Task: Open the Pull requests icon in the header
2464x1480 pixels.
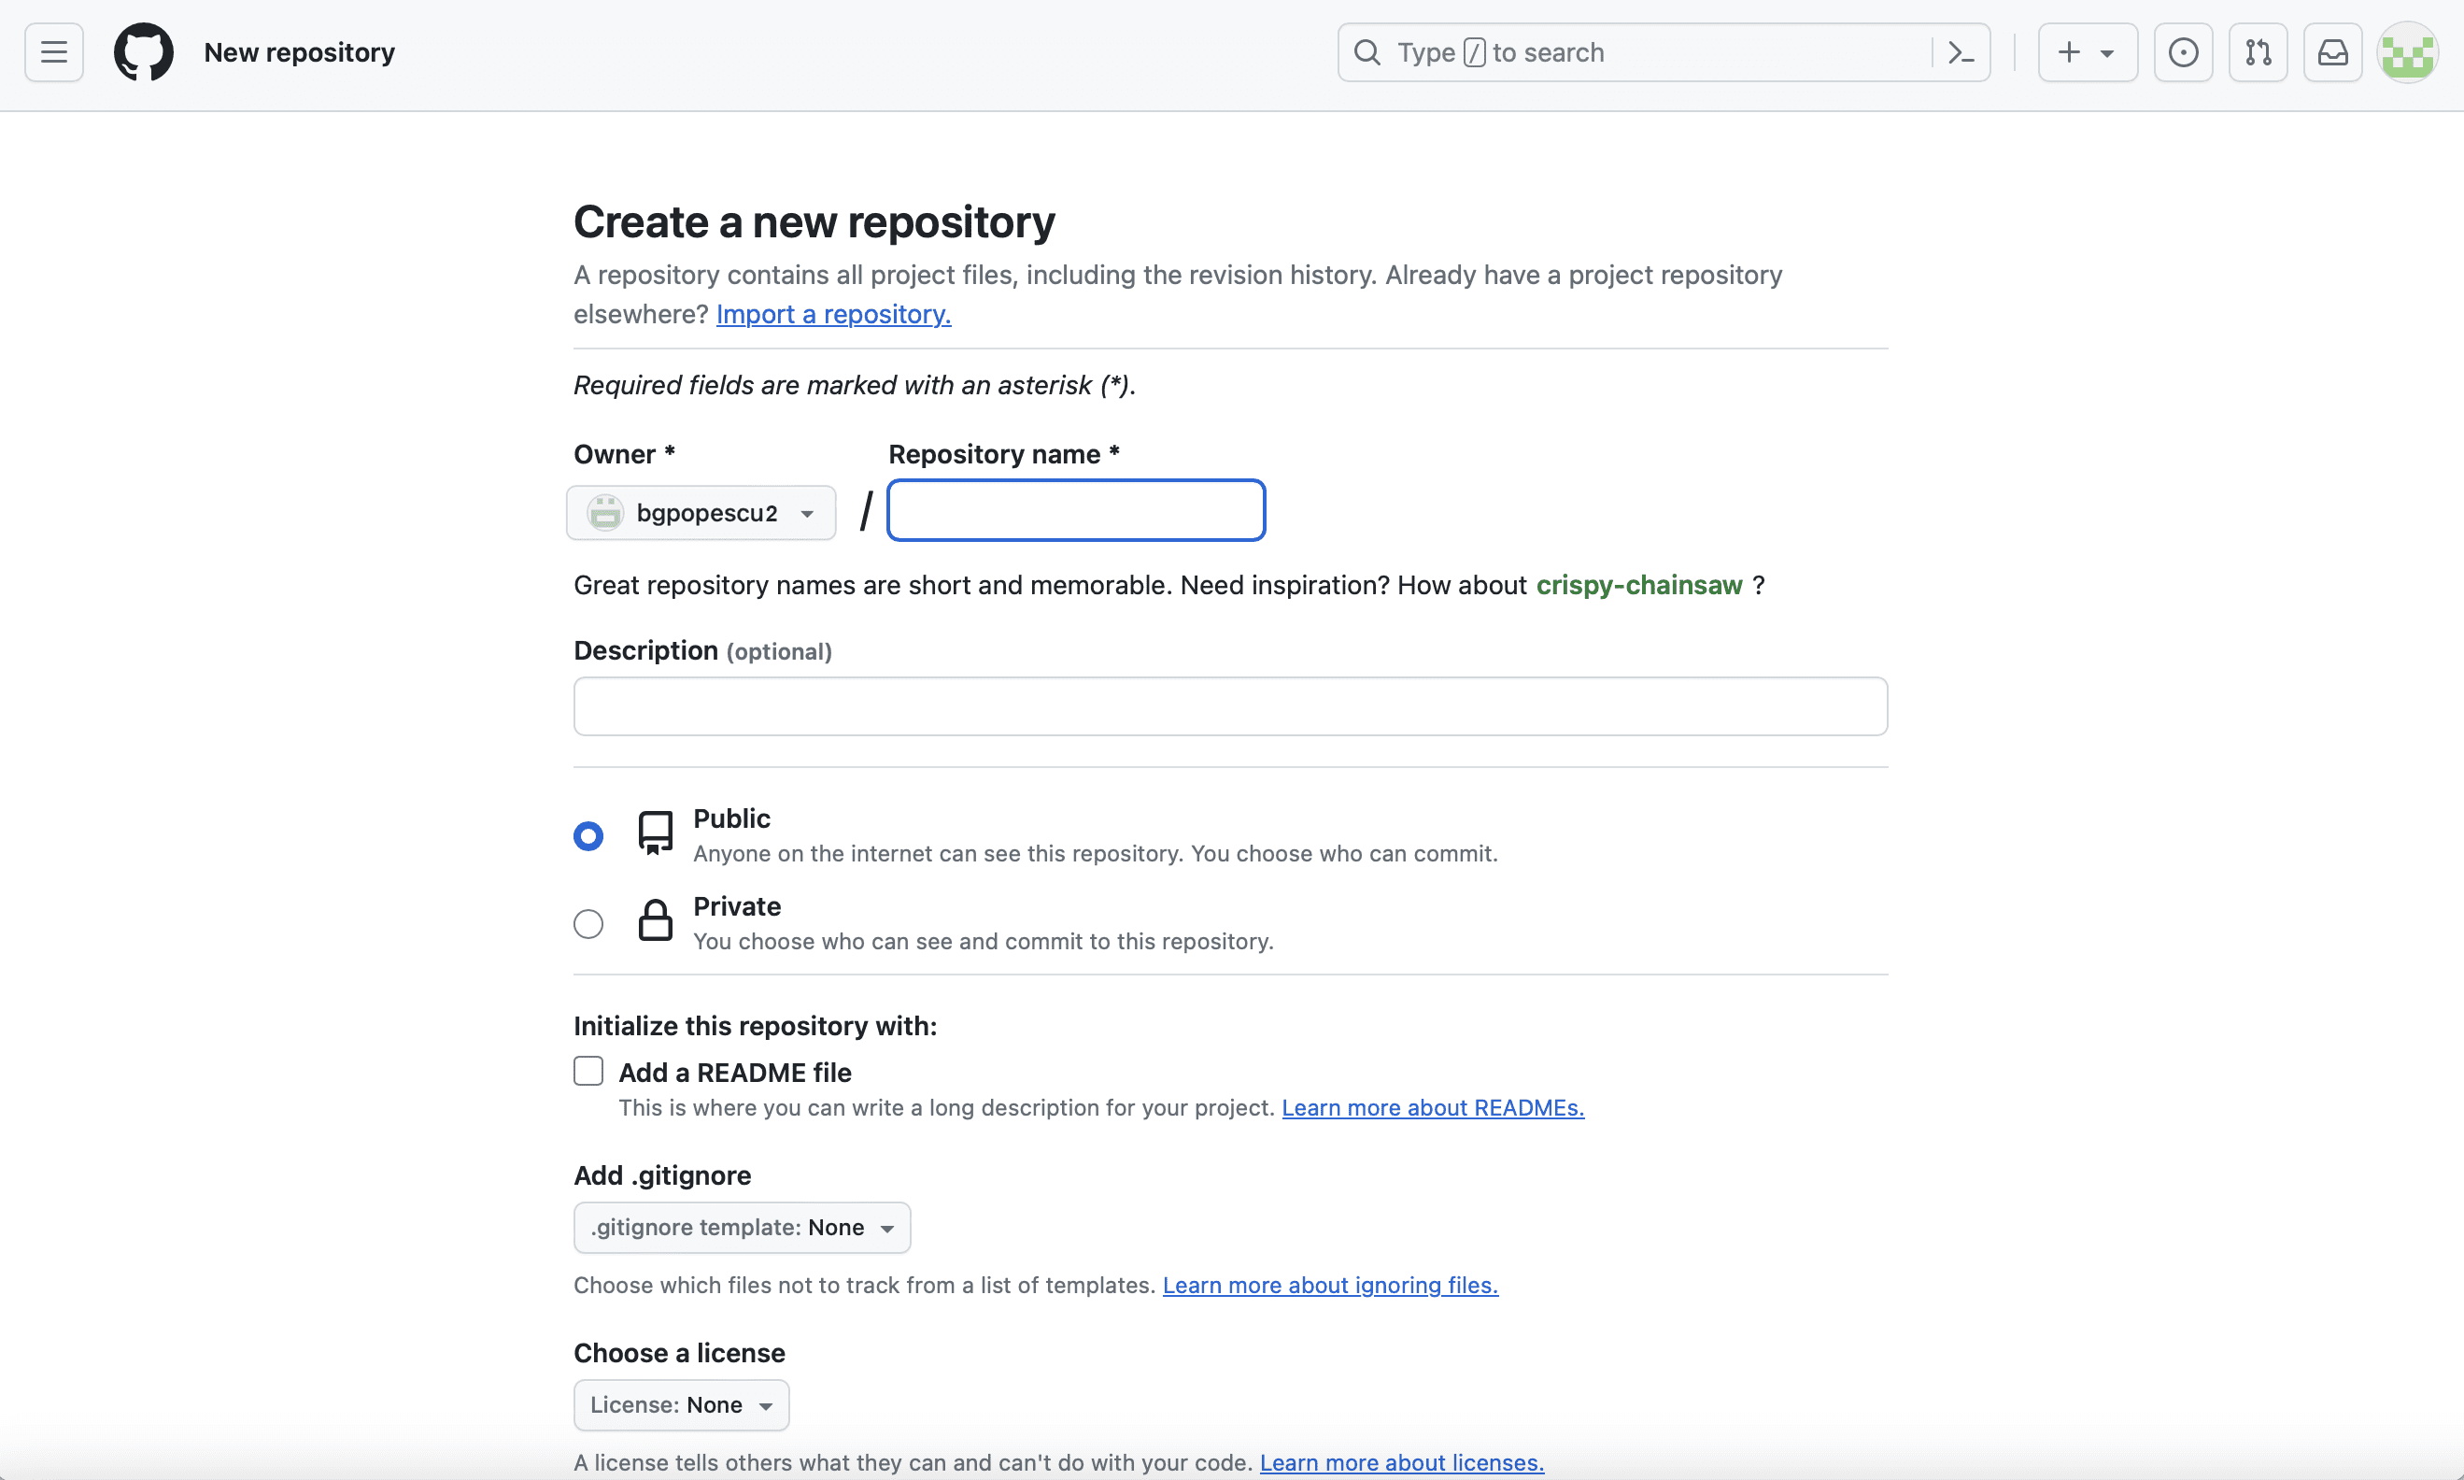Action: [x=2258, y=52]
